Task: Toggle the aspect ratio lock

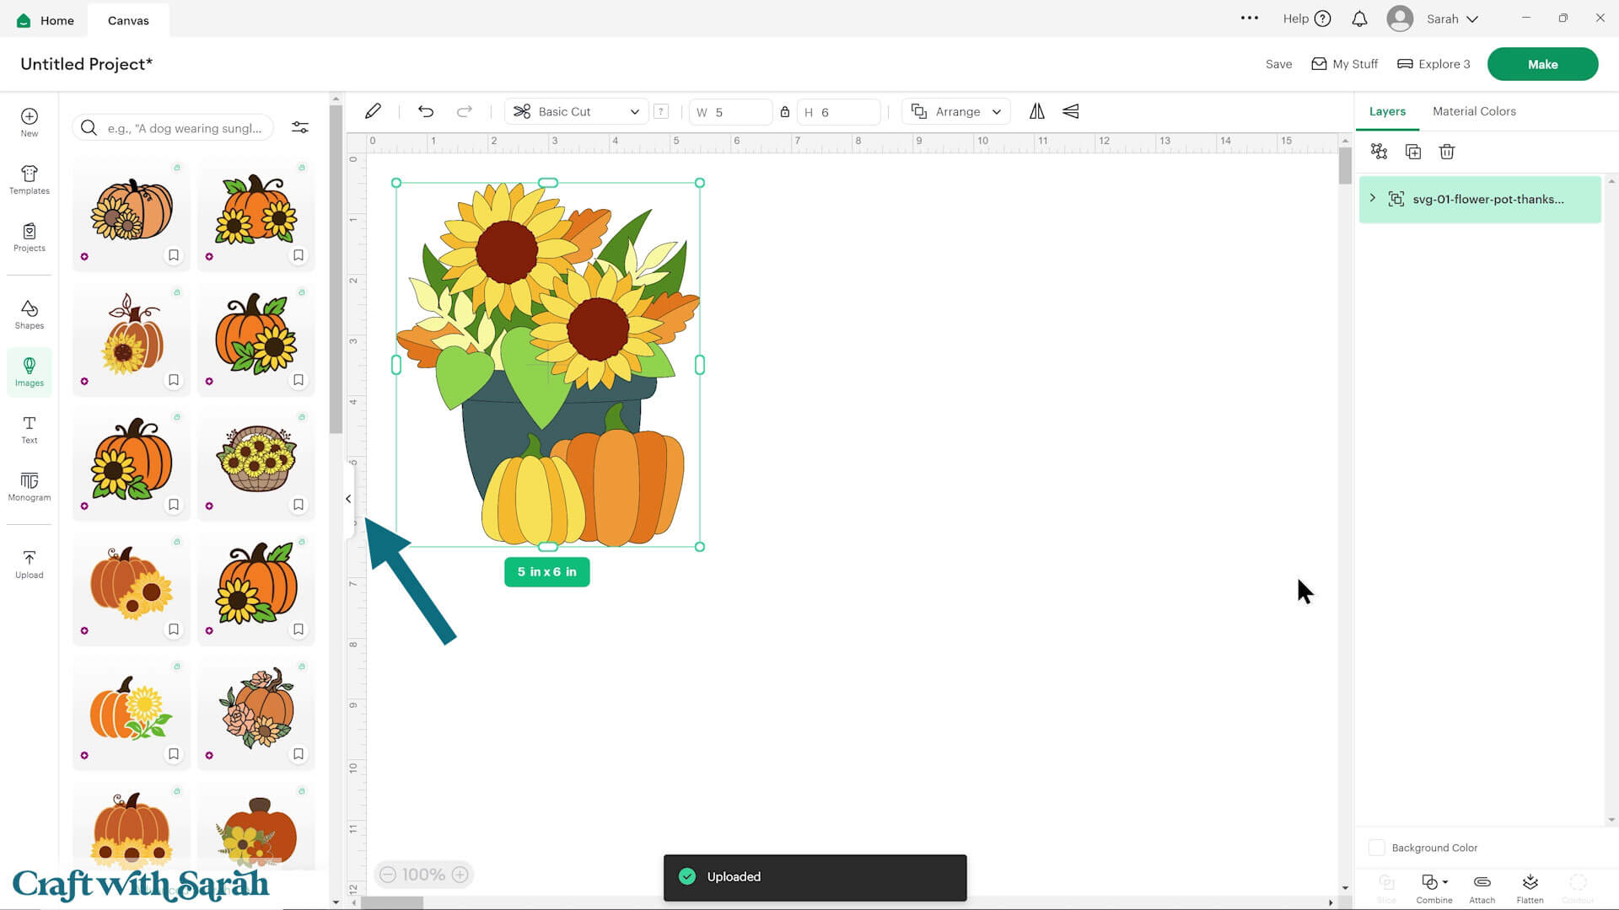Action: [784, 111]
